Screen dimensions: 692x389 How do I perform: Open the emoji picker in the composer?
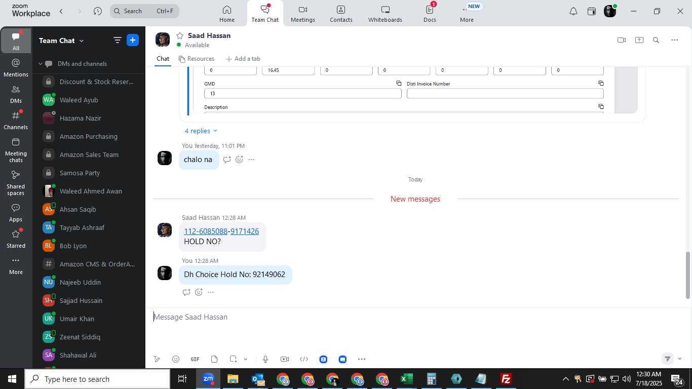tap(176, 359)
